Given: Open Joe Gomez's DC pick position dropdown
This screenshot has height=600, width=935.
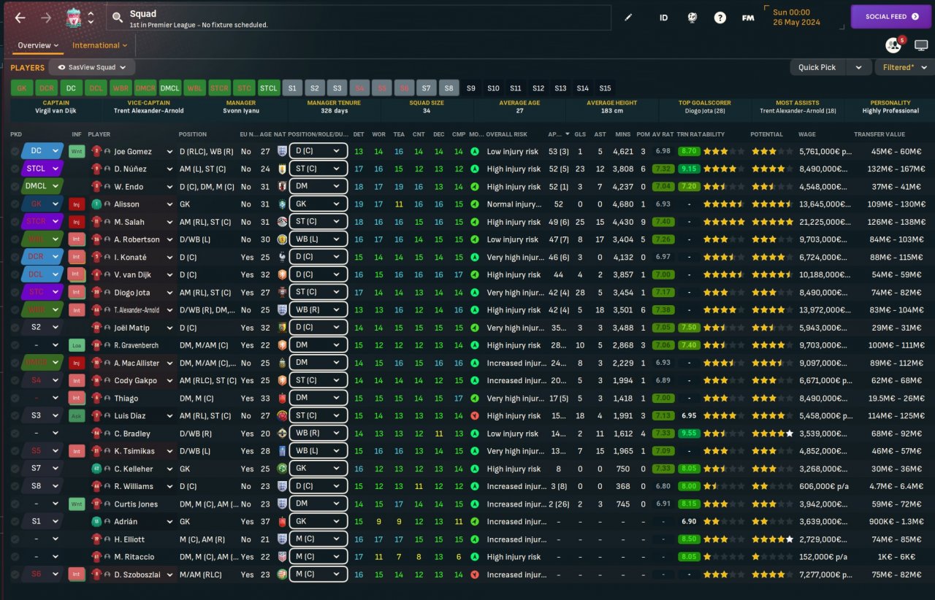Looking at the screenshot, I should tap(42, 152).
